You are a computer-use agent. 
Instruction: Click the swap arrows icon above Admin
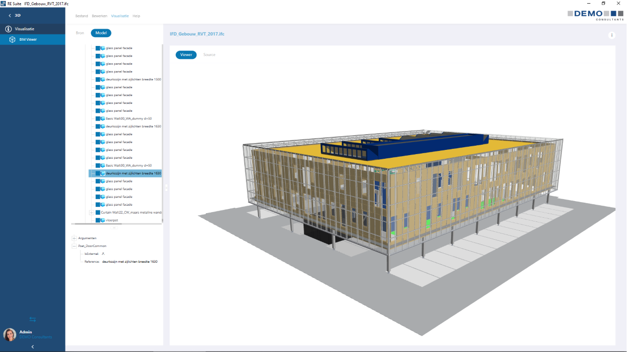coord(32,319)
